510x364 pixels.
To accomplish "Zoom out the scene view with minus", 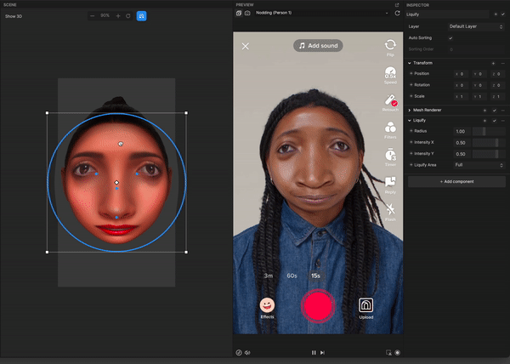I will point(93,16).
